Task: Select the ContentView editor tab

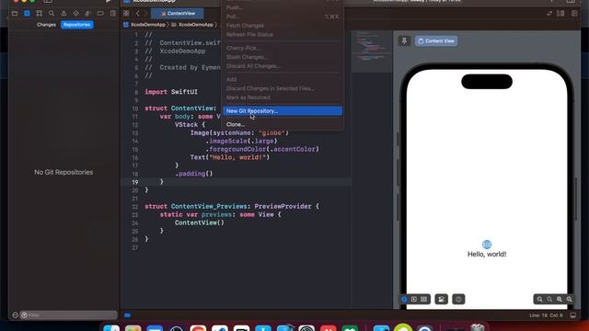Action: (178, 14)
